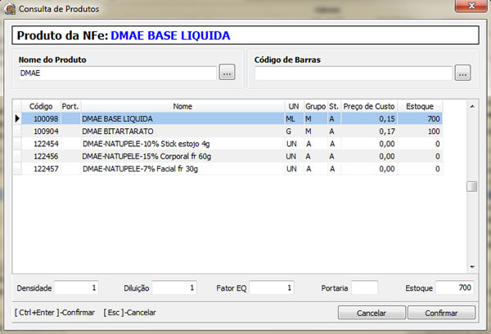491x334 pixels.
Task: Click the row indicator arrow of selected row
Action: (x=17, y=118)
